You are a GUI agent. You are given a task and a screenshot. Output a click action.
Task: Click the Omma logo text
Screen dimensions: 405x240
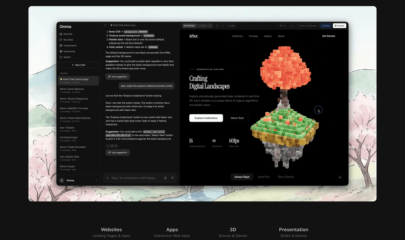pos(66,26)
